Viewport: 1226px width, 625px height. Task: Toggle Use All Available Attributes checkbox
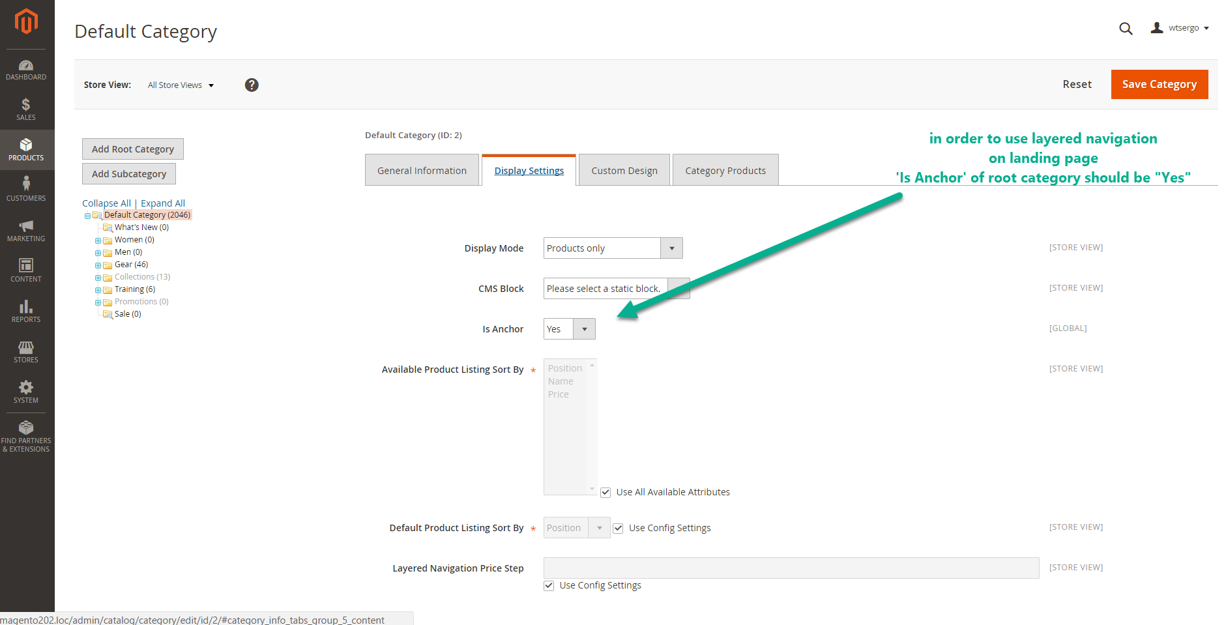(606, 492)
